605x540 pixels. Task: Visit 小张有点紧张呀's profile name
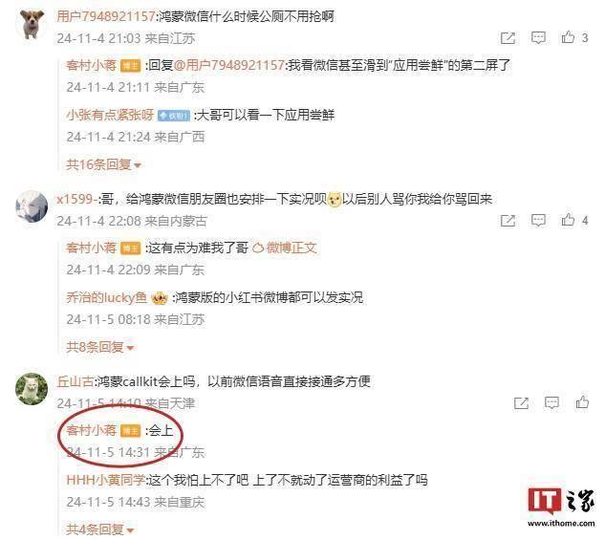tap(110, 115)
